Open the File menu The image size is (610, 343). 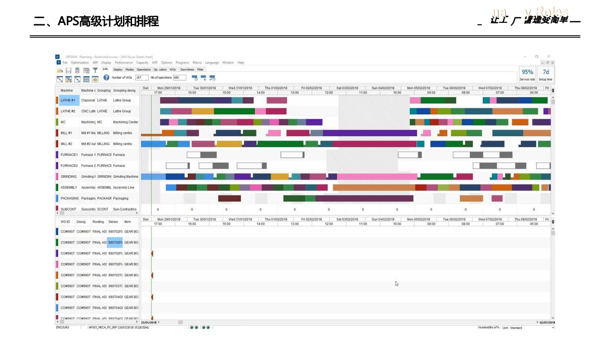[x=65, y=62]
